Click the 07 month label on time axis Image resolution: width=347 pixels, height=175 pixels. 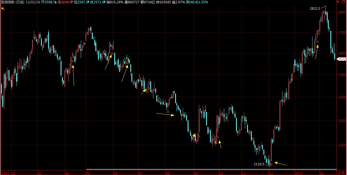coord(140,173)
